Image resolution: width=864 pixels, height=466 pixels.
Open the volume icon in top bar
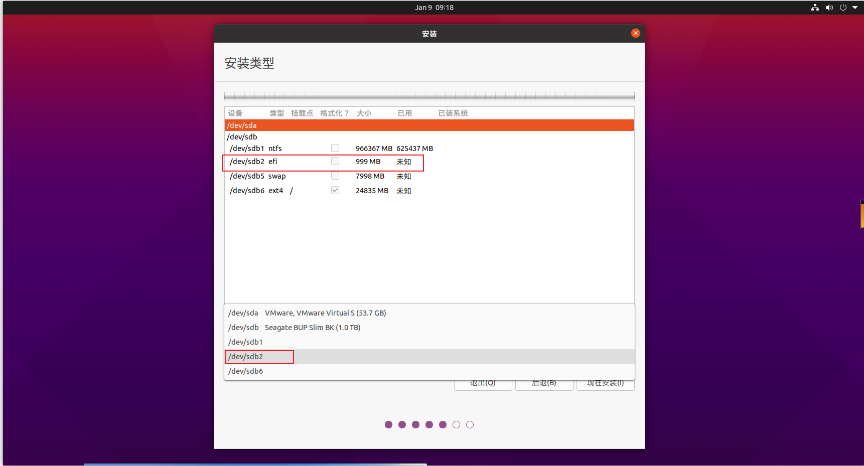829,8
